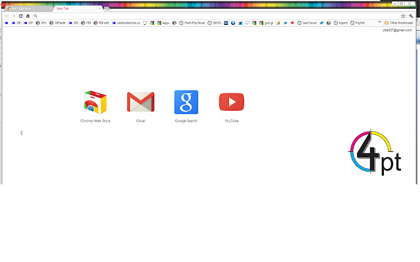This screenshot has height=262, width=420.
Task: Go to the home page
Action: coord(28,16)
